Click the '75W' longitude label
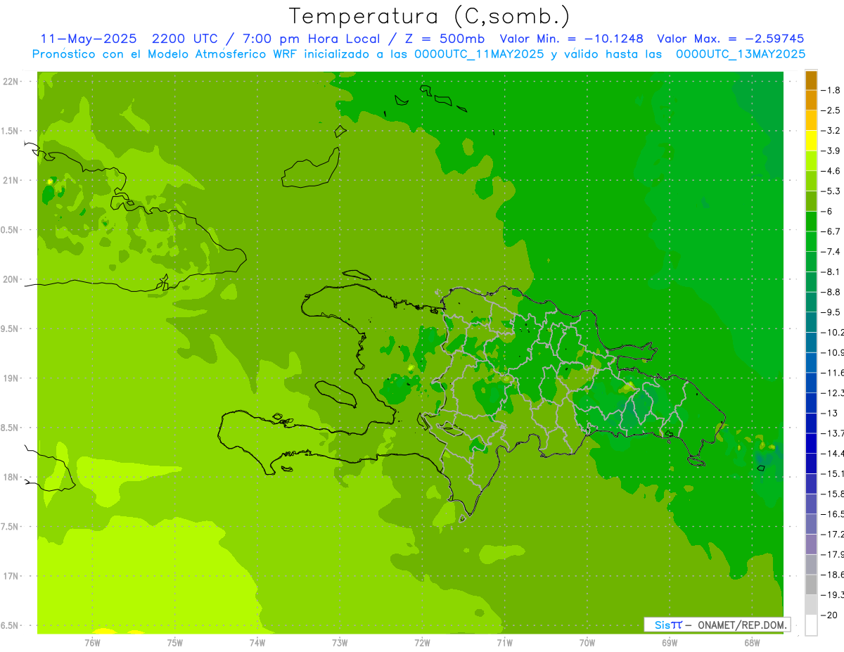 click(x=174, y=642)
